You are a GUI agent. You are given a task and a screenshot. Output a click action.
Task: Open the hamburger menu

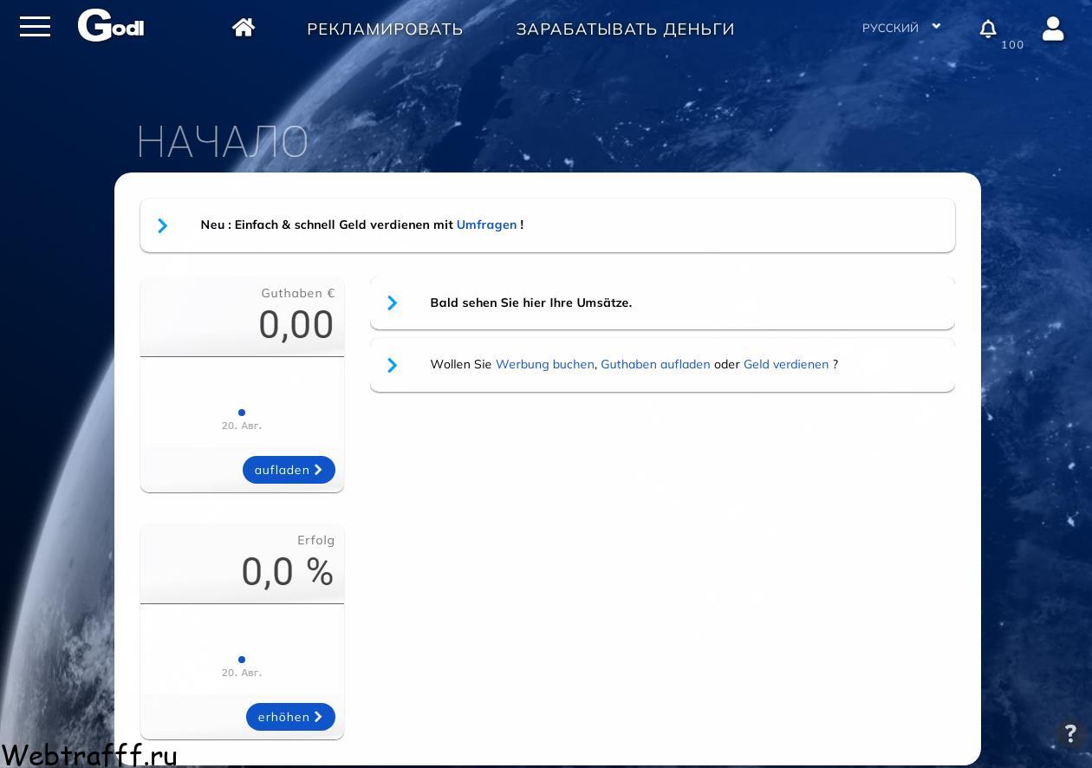[x=35, y=27]
